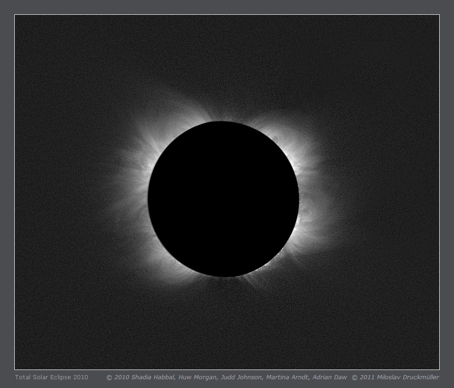Click the Miloslav Druckmüller copyright text

click(x=407, y=377)
